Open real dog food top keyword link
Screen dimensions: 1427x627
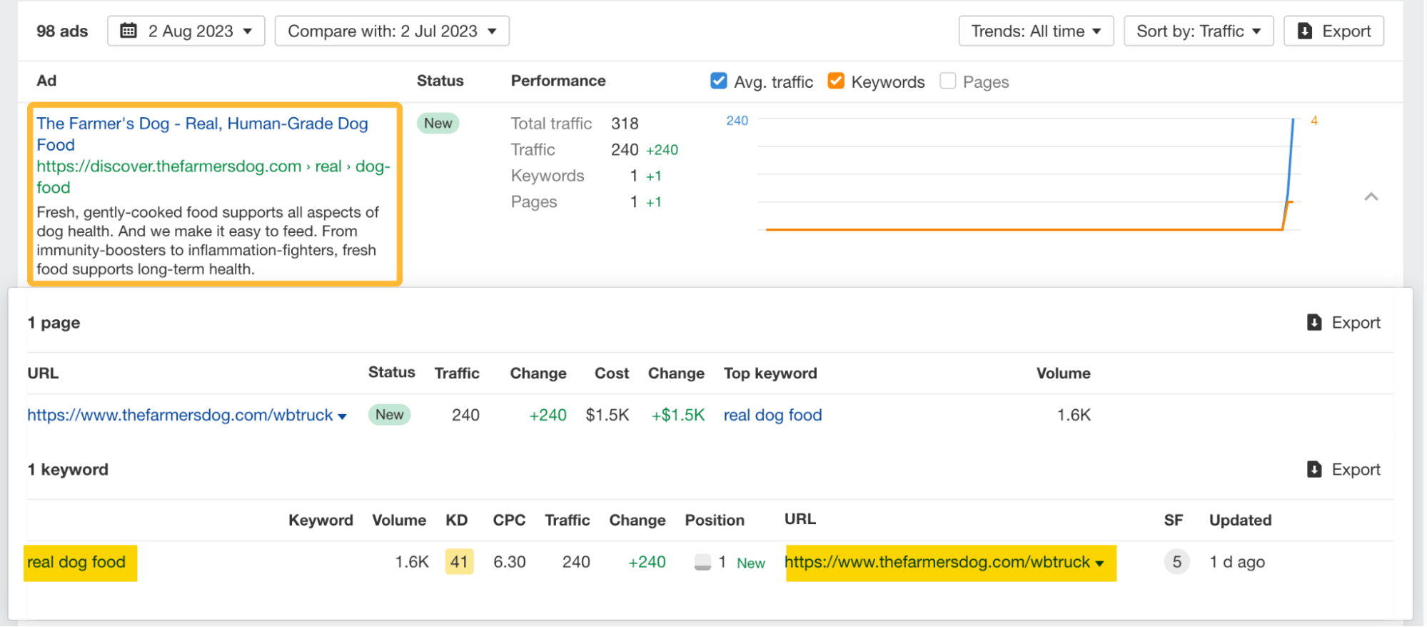tap(772, 416)
